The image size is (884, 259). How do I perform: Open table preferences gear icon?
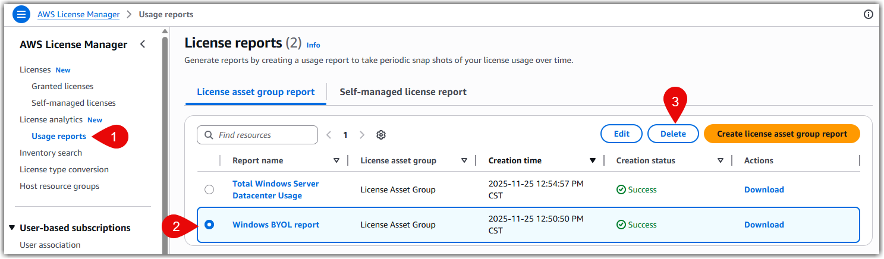[x=381, y=135]
